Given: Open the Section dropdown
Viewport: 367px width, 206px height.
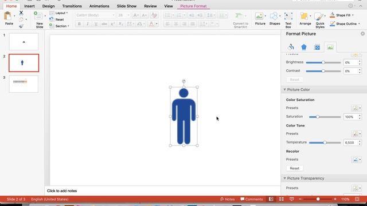Looking at the screenshot, I should coord(59,26).
